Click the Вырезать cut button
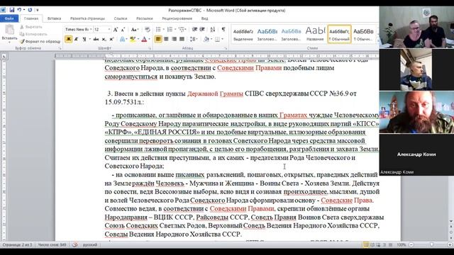Image resolution: width=454 pixels, height=255 pixels. click(31, 27)
